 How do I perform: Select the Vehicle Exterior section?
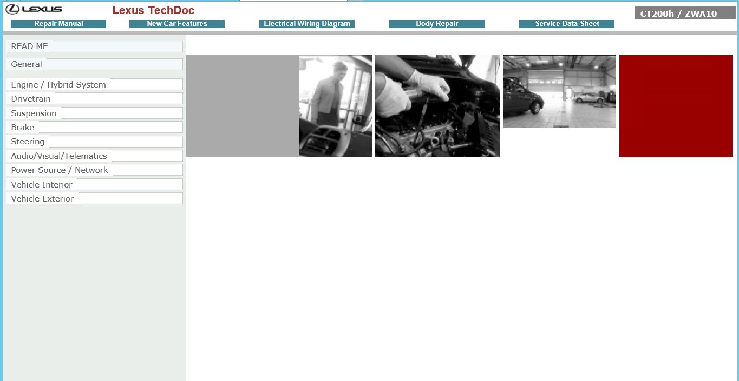(94, 199)
